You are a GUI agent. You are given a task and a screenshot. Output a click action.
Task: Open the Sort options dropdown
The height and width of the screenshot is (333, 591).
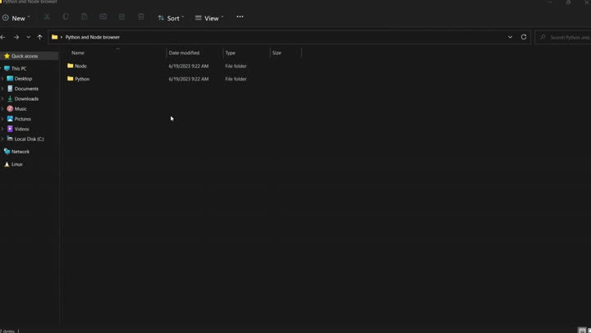click(x=171, y=18)
